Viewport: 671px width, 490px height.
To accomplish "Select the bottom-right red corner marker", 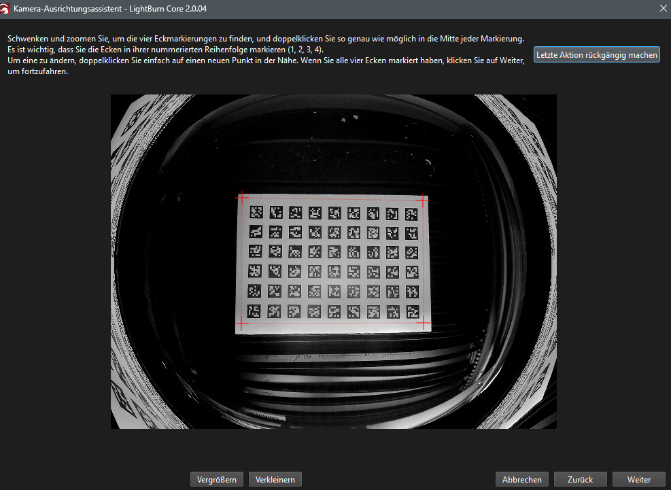I will tap(424, 323).
